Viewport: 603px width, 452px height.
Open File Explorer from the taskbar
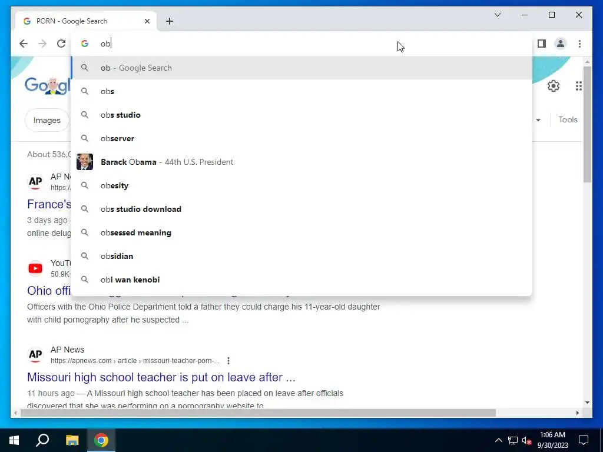coord(72,440)
